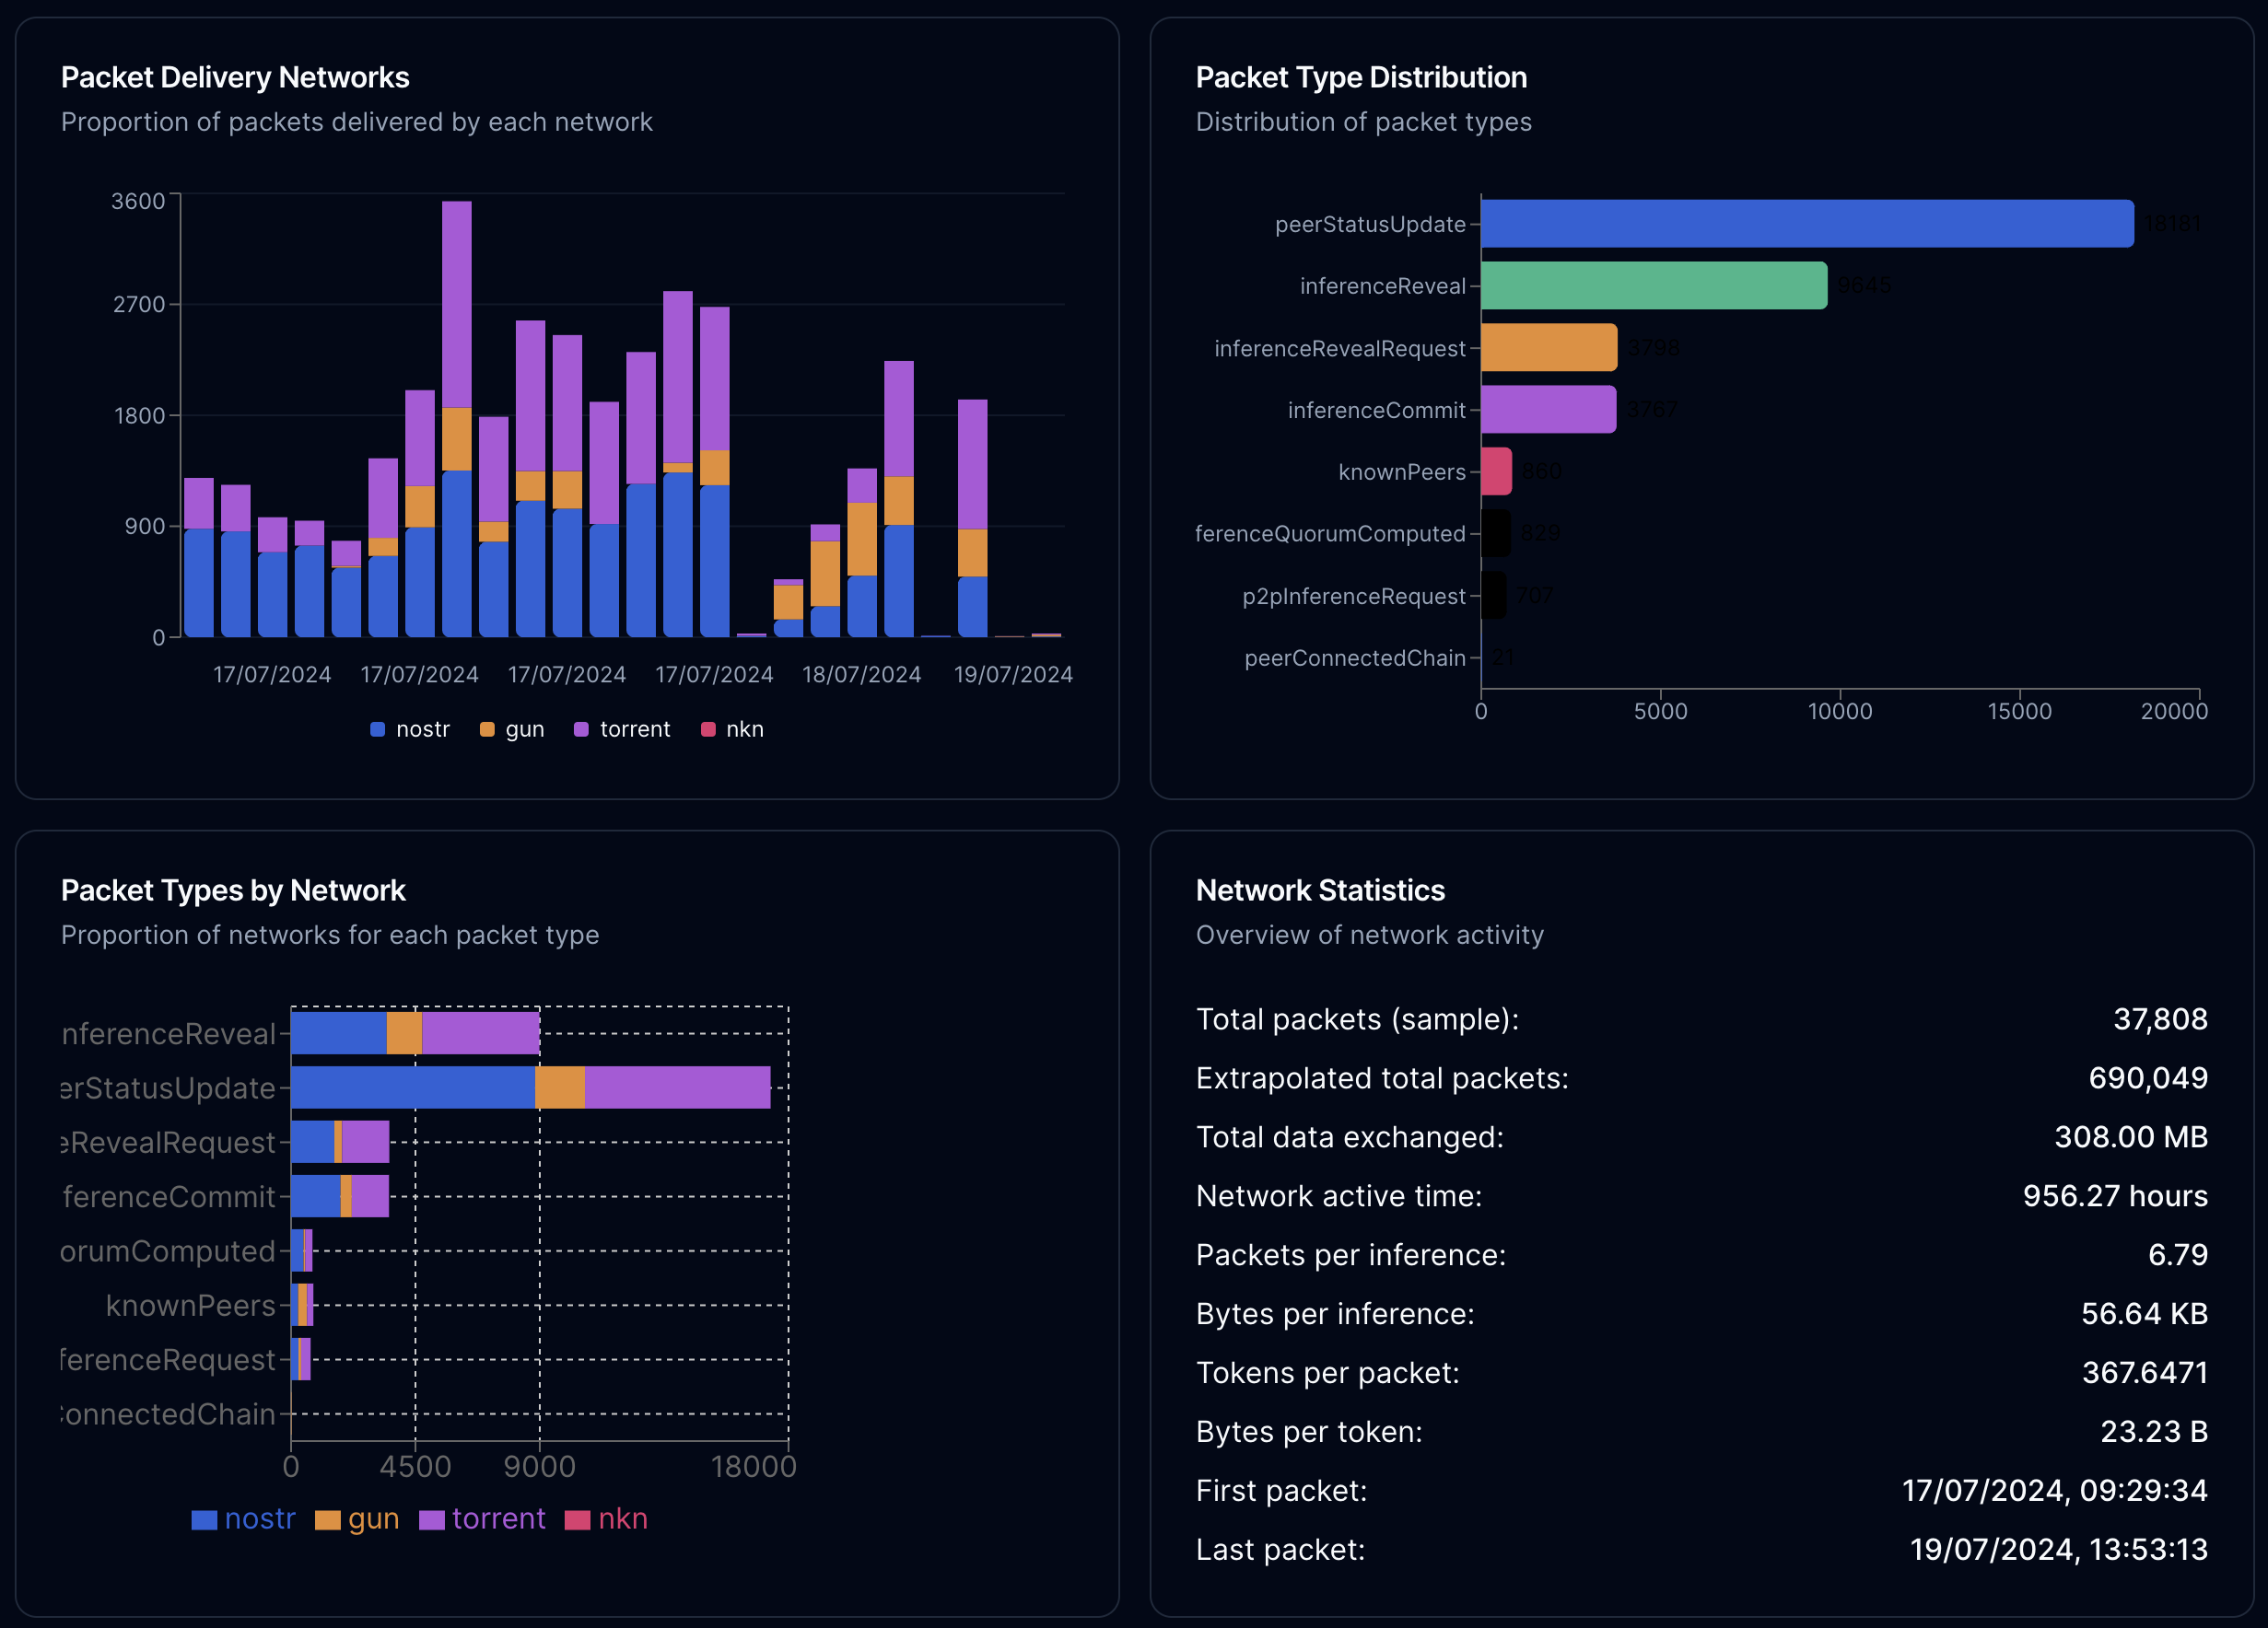Click nostr segment of erStatusUpdate stacked bar
The image size is (2268, 1628).
[x=413, y=1087]
